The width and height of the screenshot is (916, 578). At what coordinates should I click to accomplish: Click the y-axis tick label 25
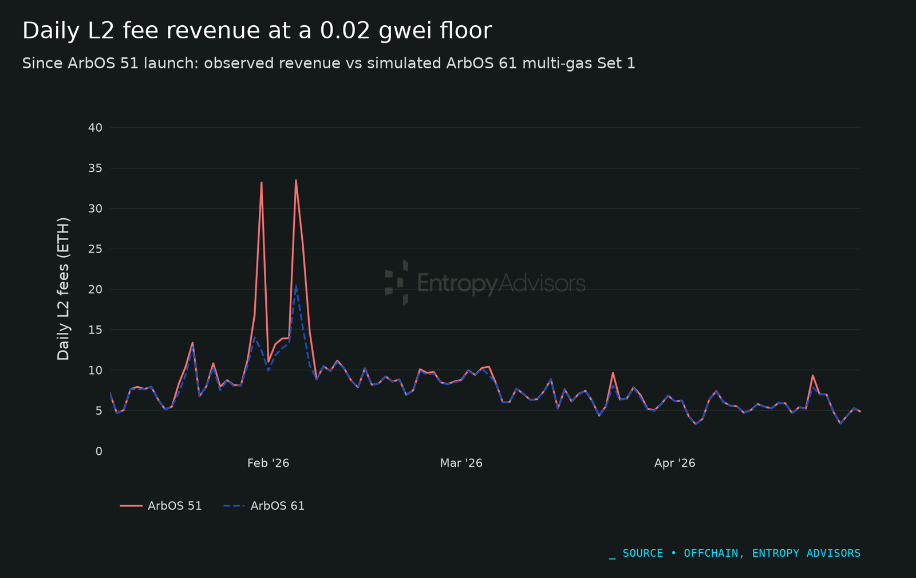coord(95,249)
